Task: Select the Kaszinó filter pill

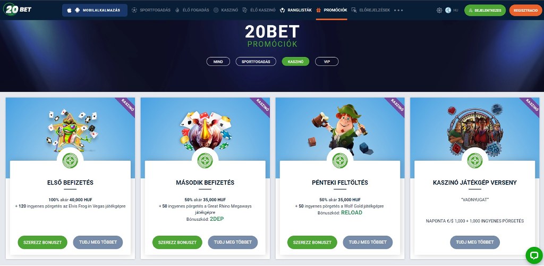Action: pos(295,62)
